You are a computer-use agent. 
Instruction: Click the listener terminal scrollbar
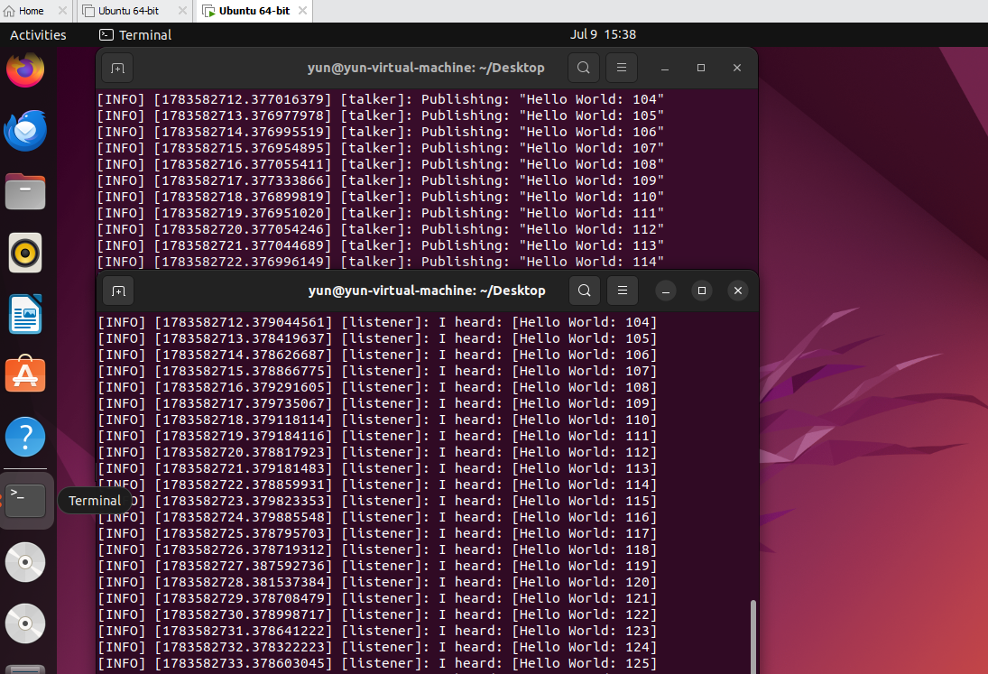point(753,636)
